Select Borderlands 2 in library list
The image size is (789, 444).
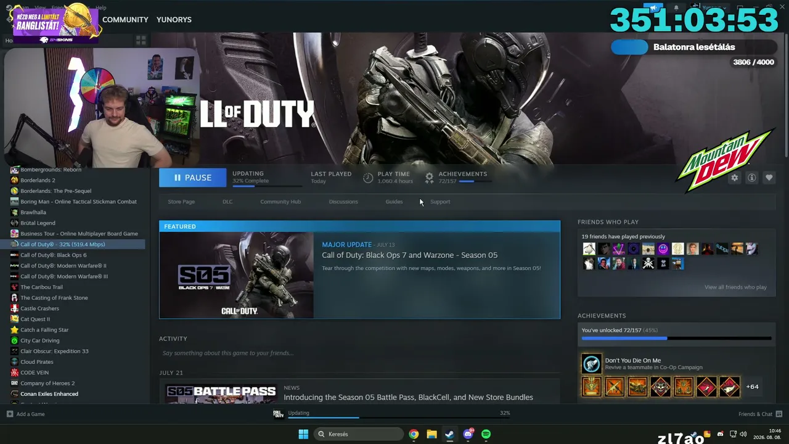[38, 180]
